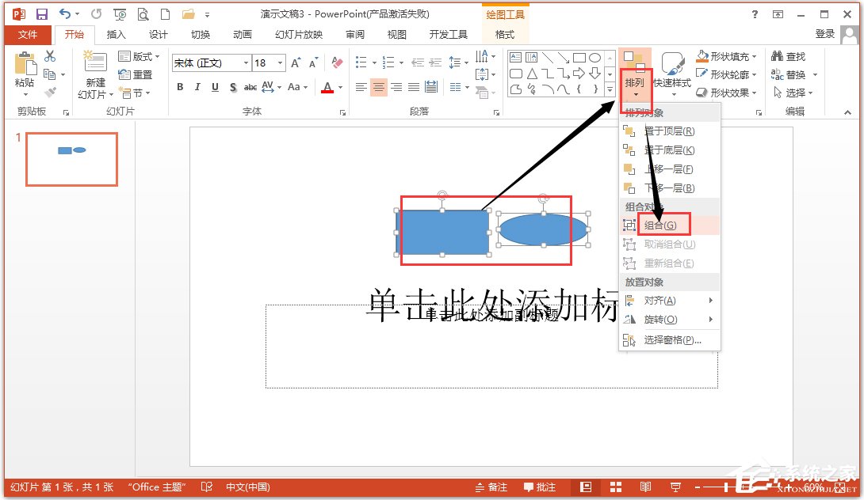Open the font name dropdown

[246, 63]
